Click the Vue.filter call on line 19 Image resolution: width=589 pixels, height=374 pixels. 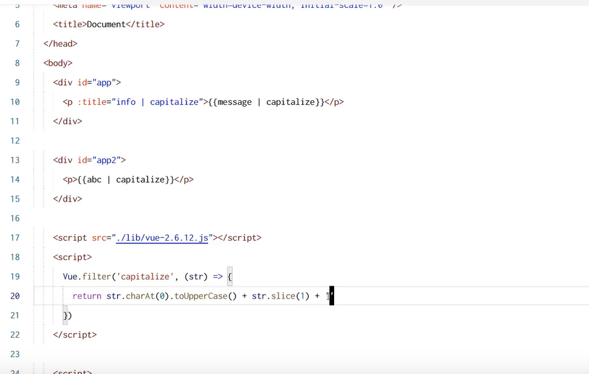click(87, 276)
